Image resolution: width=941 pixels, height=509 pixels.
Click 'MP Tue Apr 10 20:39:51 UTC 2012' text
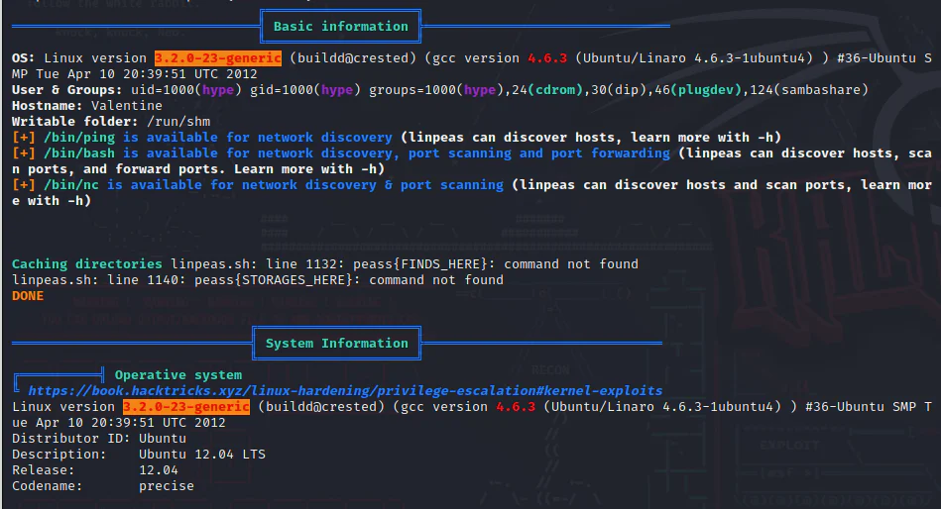click(x=135, y=73)
